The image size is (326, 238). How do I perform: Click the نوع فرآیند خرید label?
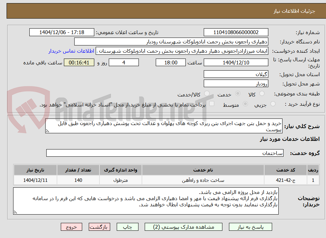tap(303, 104)
